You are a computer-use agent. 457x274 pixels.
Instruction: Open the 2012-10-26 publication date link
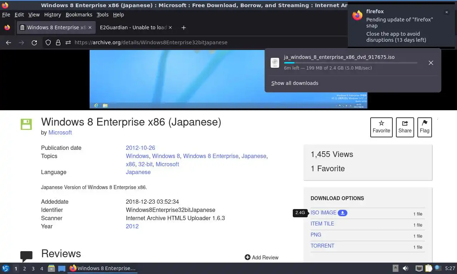[x=140, y=148]
